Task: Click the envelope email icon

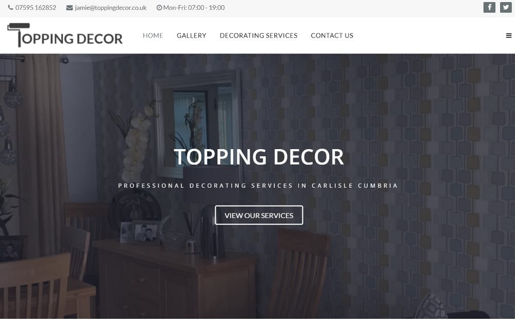Action: 70,8
